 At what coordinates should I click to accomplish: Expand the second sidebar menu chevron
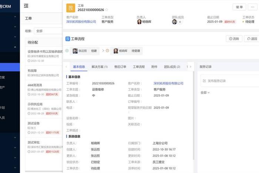point(15,27)
